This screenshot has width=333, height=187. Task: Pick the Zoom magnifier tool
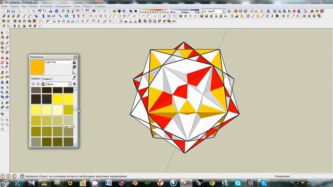pyautogui.click(x=2, y=92)
